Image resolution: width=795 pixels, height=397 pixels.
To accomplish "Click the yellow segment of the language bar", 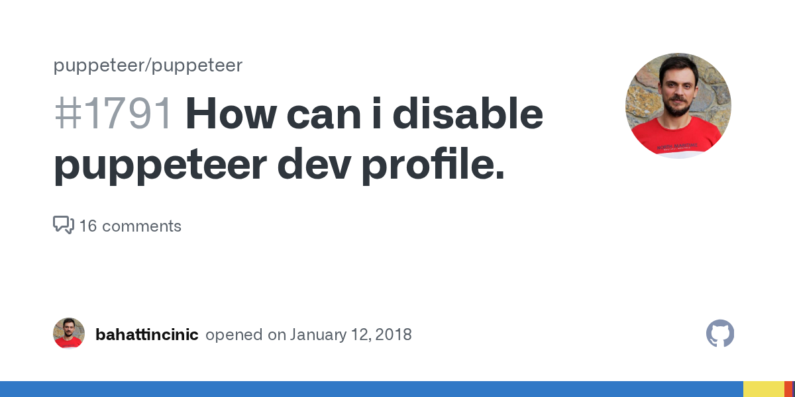I will click(x=763, y=389).
